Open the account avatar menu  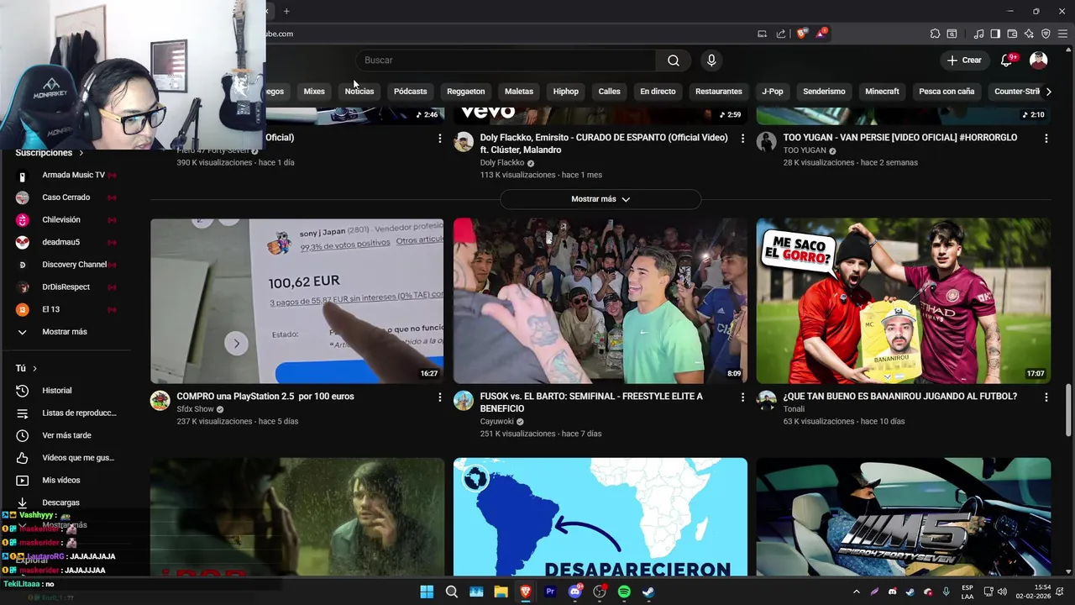point(1039,60)
